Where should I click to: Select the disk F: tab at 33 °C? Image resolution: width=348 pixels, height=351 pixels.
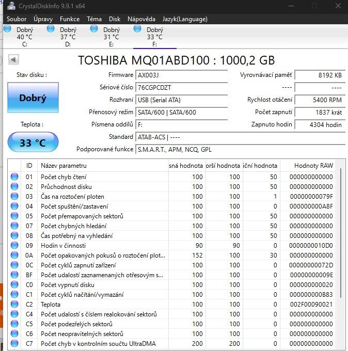click(155, 37)
